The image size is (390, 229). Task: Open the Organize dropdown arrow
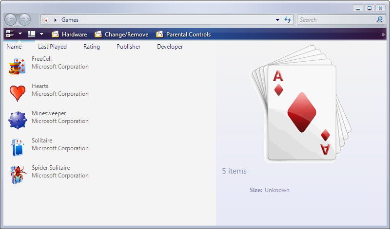click(x=20, y=34)
